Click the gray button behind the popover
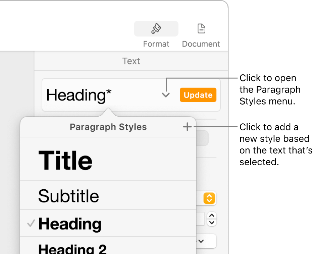 202,138
